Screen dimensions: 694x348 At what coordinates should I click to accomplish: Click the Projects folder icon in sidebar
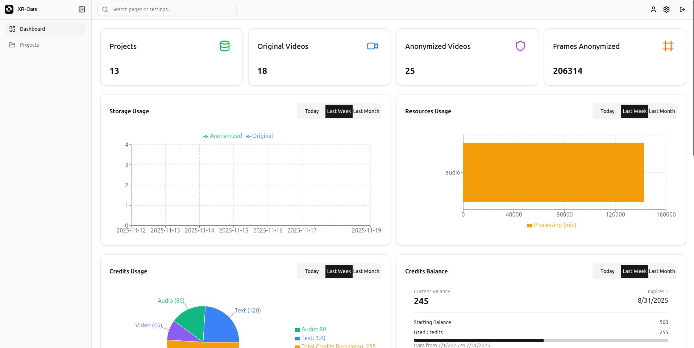(x=12, y=45)
